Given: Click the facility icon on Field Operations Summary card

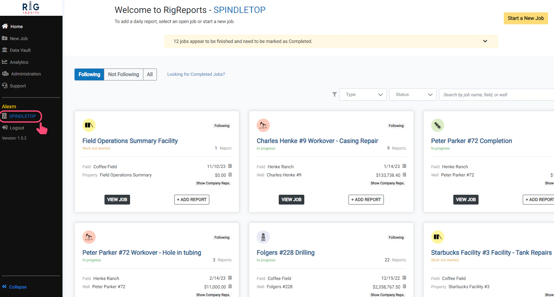Looking at the screenshot, I should pyautogui.click(x=89, y=125).
